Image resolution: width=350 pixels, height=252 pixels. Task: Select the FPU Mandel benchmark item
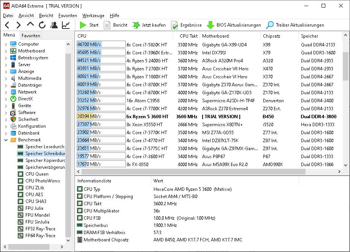pos(34,215)
